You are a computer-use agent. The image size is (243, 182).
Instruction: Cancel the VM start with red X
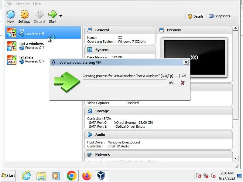[183, 83]
